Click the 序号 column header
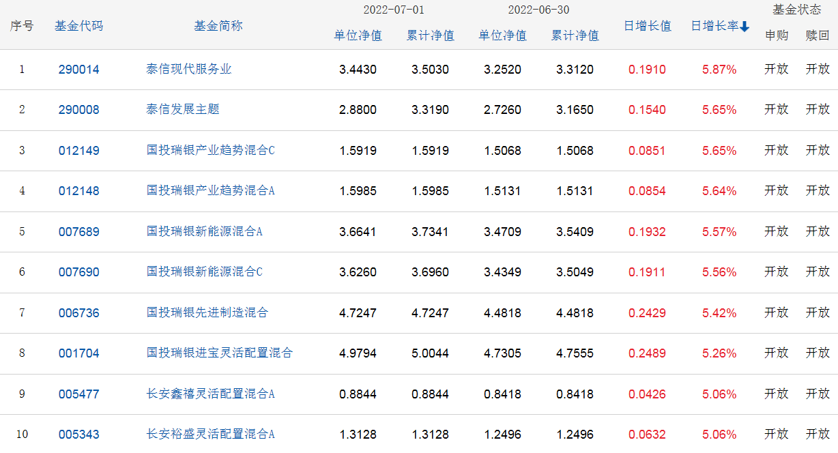Screen dimensions: 838x453 tap(22, 26)
